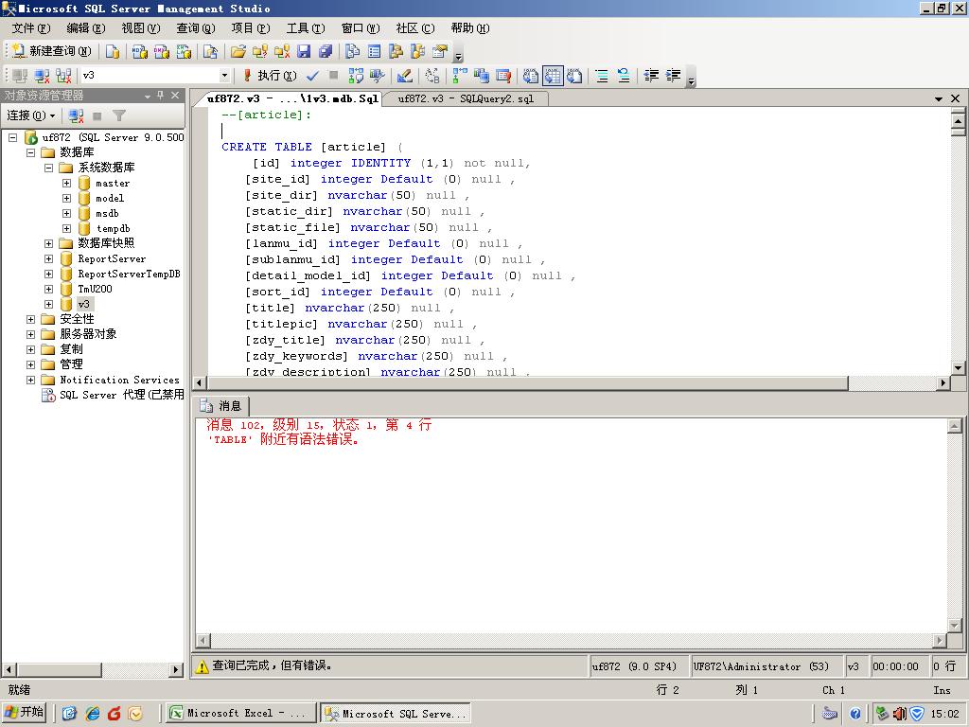Expand the 安全性 (Security) folder
Screen dimensions: 969x727
pyautogui.click(x=30, y=319)
